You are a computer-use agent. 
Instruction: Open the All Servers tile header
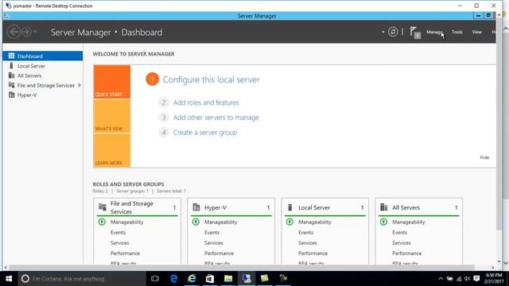[x=419, y=207]
